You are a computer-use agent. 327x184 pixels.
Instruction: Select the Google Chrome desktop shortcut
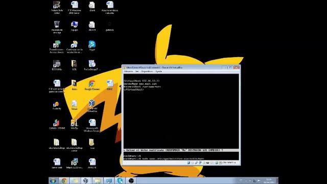click(92, 85)
